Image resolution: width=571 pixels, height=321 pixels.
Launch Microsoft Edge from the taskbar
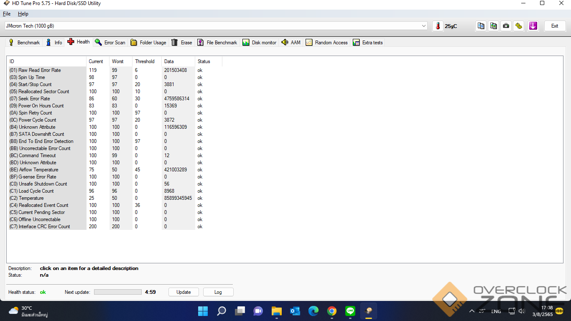(x=314, y=311)
